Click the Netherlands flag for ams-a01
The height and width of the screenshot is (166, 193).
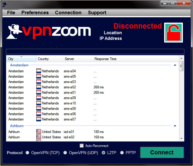point(39,92)
